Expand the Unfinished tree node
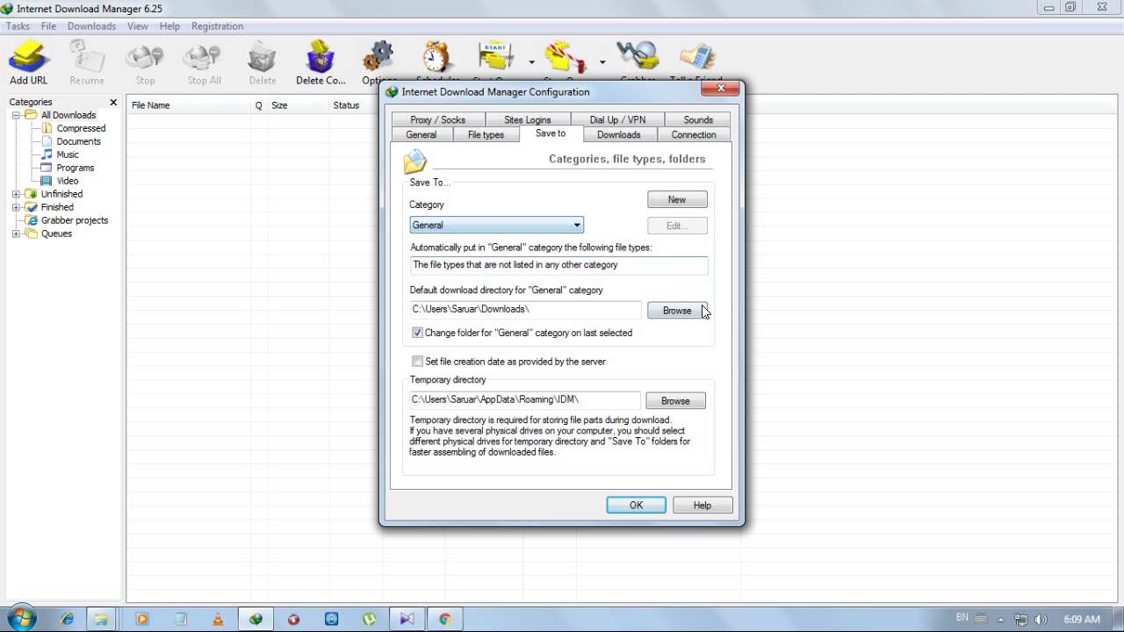This screenshot has height=632, width=1124. click(x=16, y=194)
